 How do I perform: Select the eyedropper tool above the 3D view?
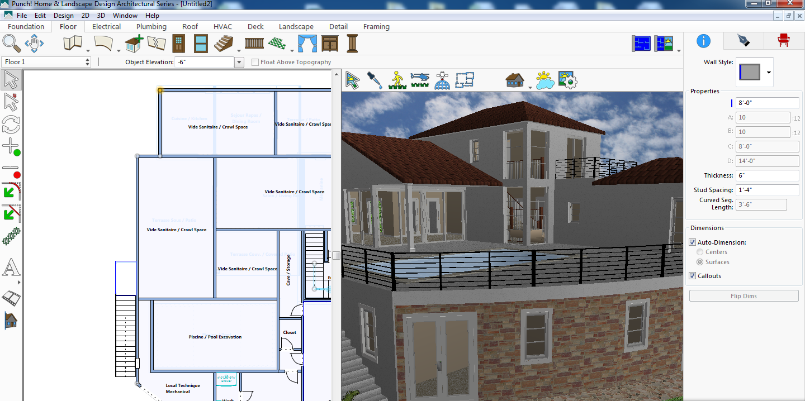pos(375,80)
